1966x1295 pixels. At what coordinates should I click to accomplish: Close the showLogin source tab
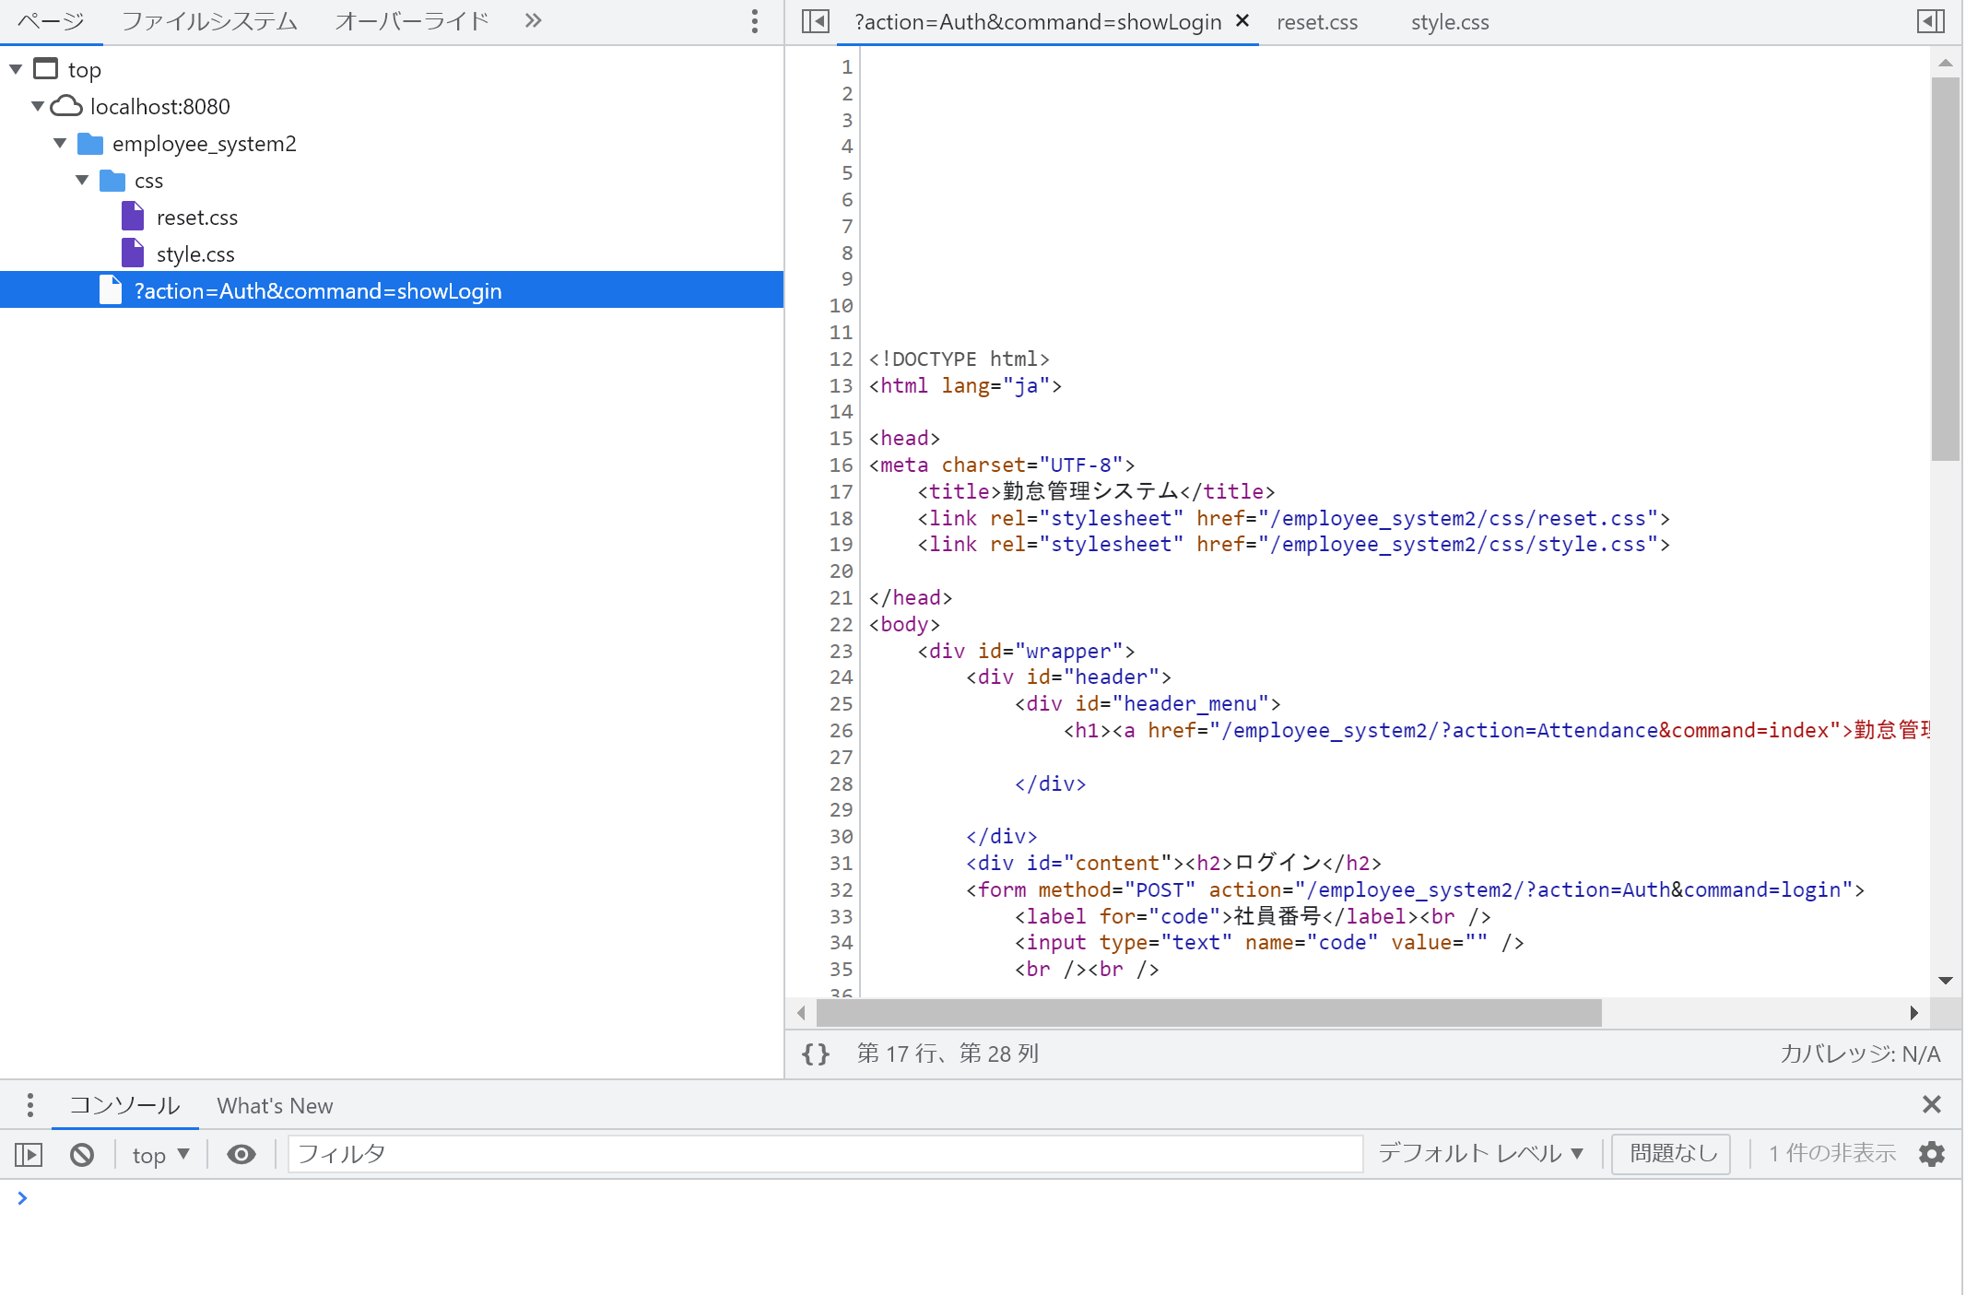(1243, 20)
